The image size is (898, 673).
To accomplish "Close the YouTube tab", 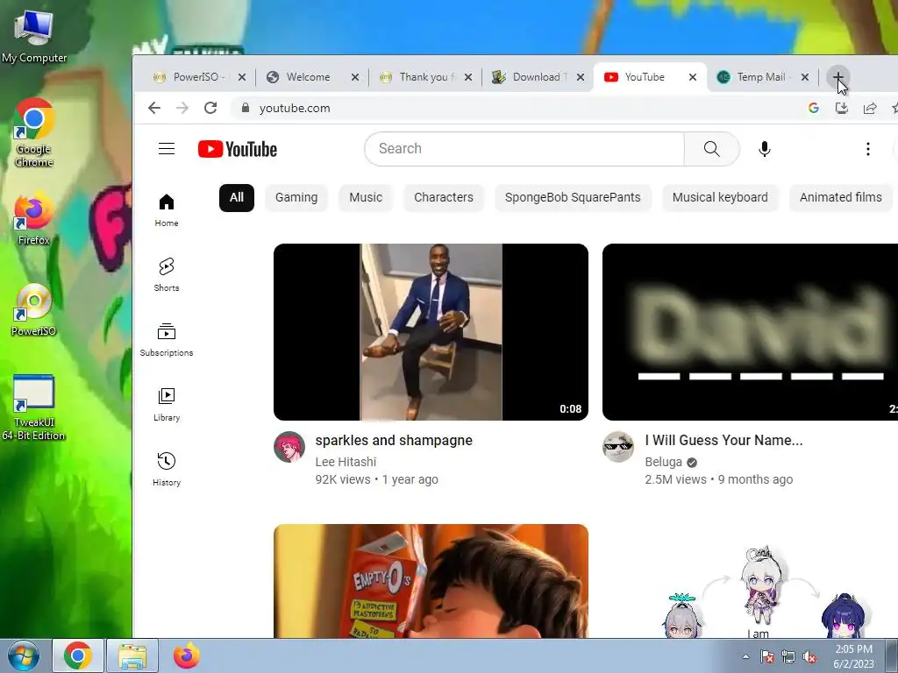I will click(x=693, y=77).
